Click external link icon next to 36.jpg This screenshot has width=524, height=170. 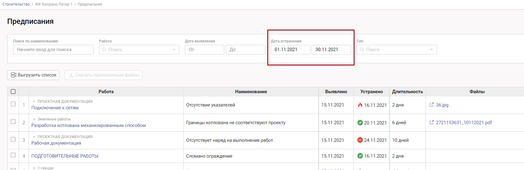click(x=431, y=105)
